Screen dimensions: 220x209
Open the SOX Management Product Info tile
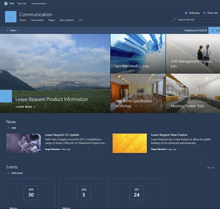tap(193, 53)
